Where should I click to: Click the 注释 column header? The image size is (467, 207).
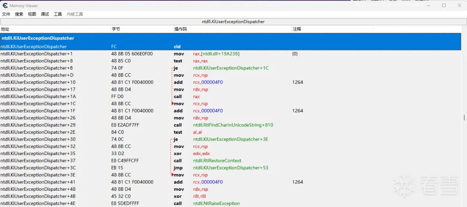point(332,29)
